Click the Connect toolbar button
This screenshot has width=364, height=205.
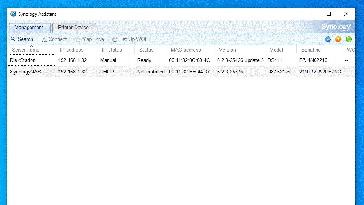coord(54,39)
